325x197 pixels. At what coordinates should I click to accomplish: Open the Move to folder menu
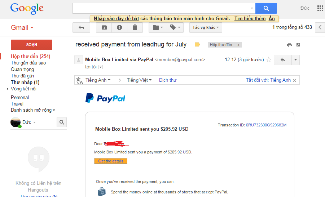point(158,27)
